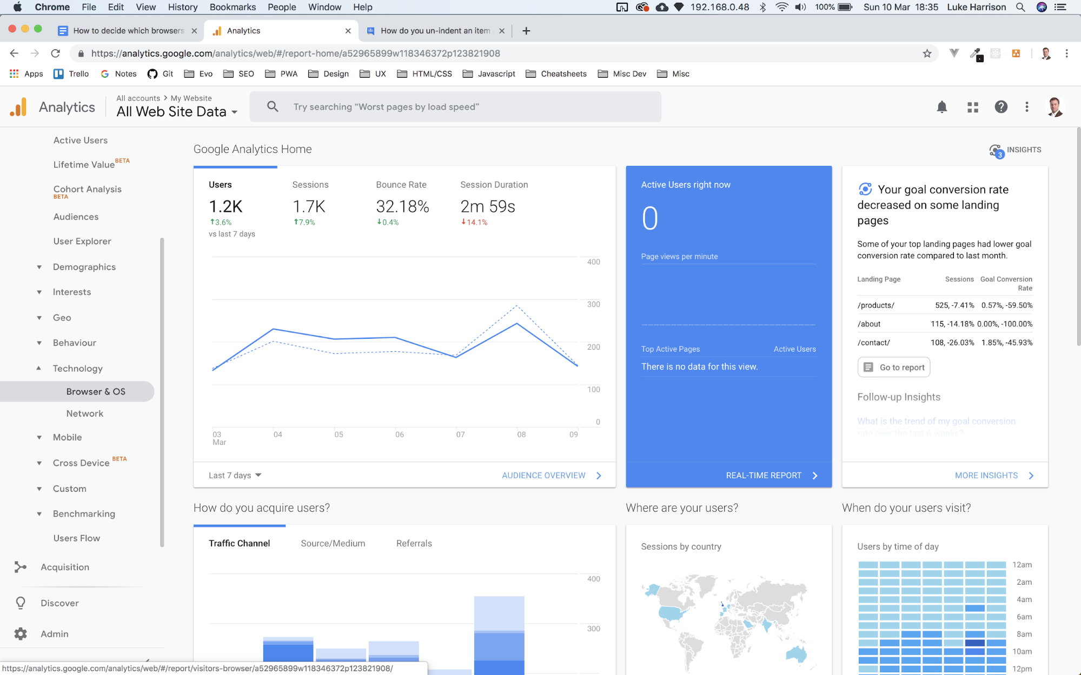The image size is (1081, 675).
Task: Go back with browser back arrow
Action: click(x=14, y=54)
